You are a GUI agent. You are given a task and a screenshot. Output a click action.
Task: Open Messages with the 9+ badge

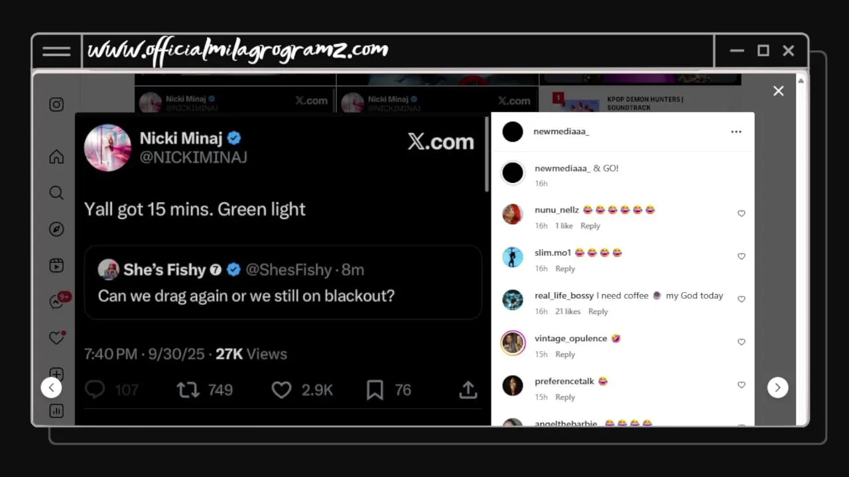58,301
